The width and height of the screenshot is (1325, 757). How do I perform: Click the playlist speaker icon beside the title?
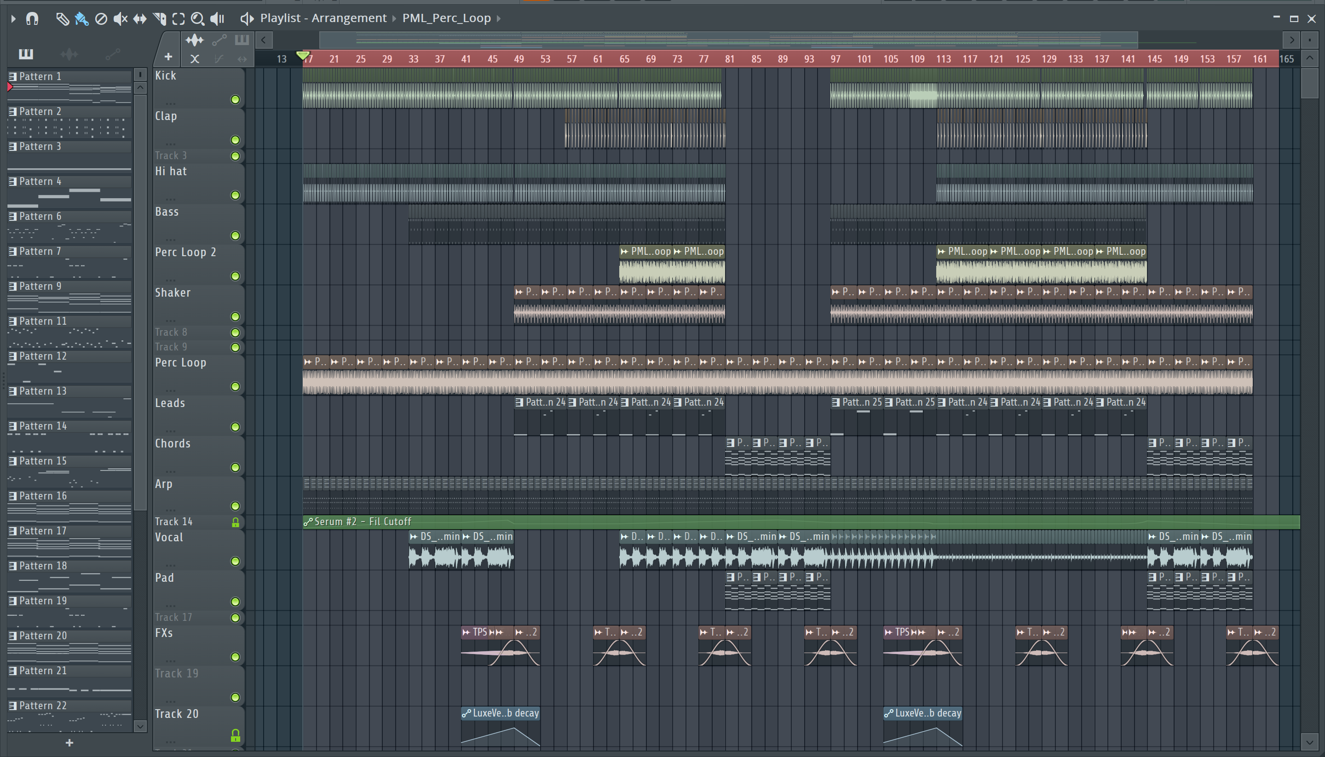[247, 19]
